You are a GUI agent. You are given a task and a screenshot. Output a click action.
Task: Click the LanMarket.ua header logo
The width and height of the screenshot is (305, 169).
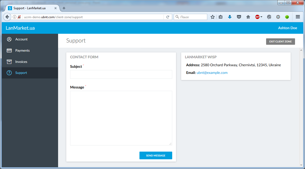[20, 28]
